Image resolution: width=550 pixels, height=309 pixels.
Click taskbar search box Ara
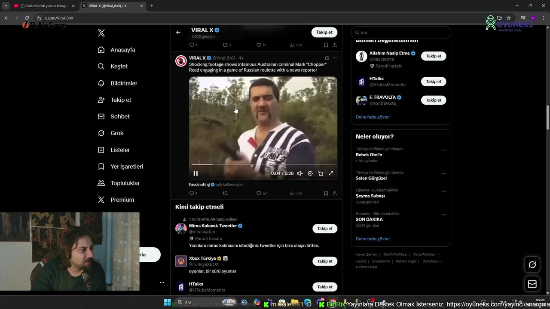[x=206, y=303]
